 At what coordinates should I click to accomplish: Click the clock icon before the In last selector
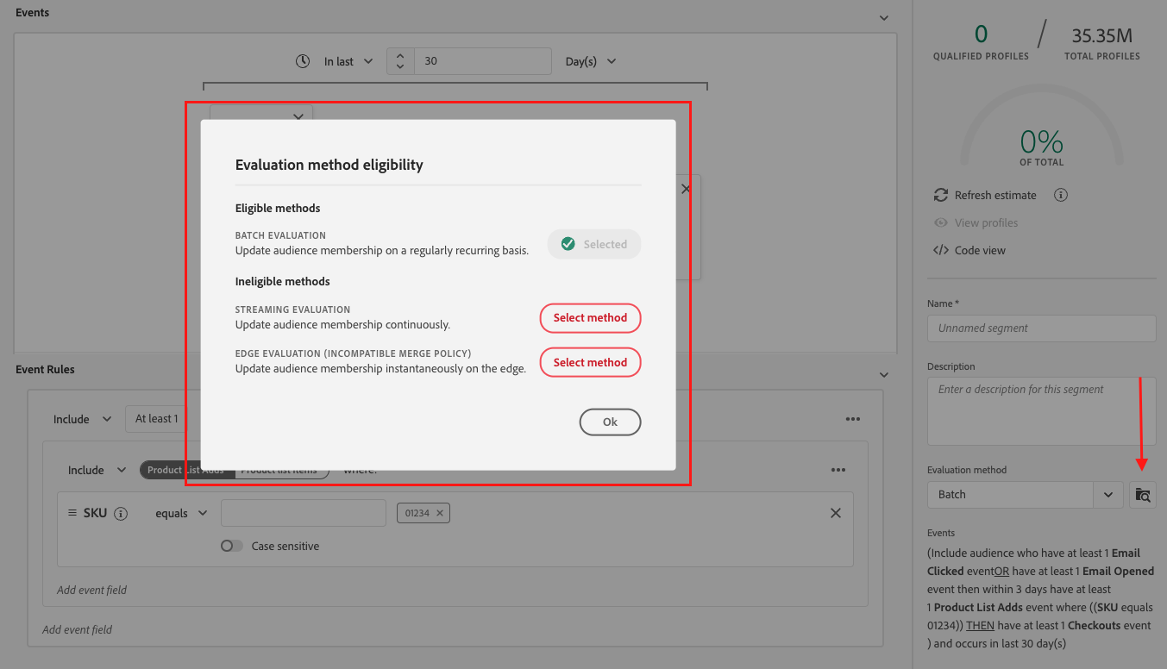tap(302, 60)
